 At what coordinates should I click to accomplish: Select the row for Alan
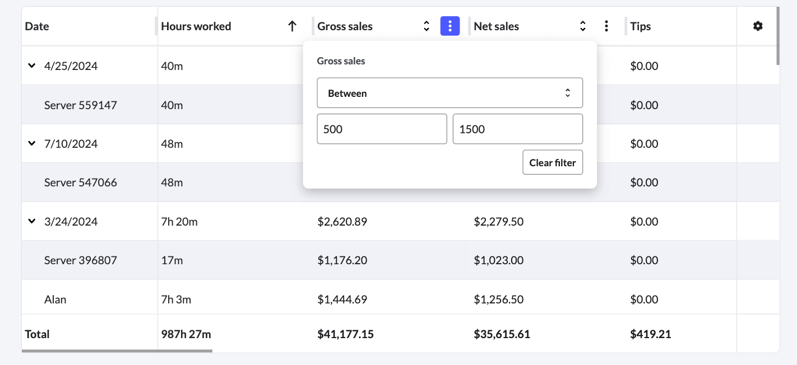(55, 299)
